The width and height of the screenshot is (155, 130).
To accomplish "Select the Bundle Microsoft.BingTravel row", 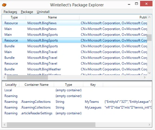I will 75,58.
